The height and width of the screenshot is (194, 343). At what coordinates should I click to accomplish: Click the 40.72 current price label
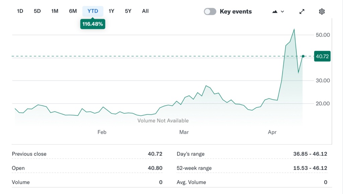click(322, 56)
